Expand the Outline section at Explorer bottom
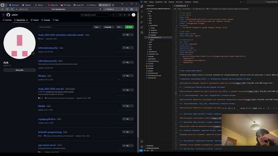Viewport: 278px width, 156px height. 150,146
